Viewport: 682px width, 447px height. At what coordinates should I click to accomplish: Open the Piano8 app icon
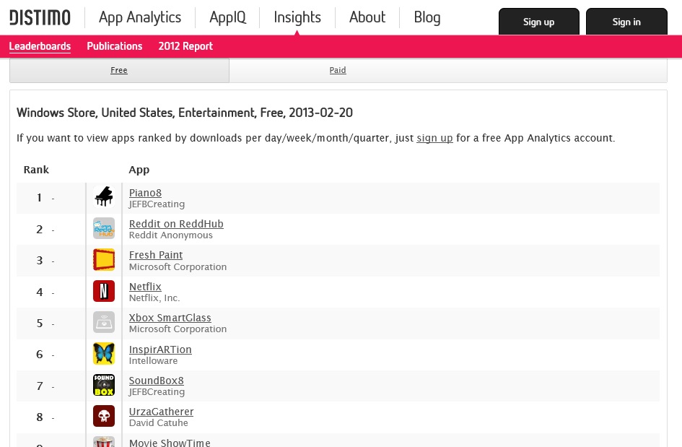tap(104, 196)
